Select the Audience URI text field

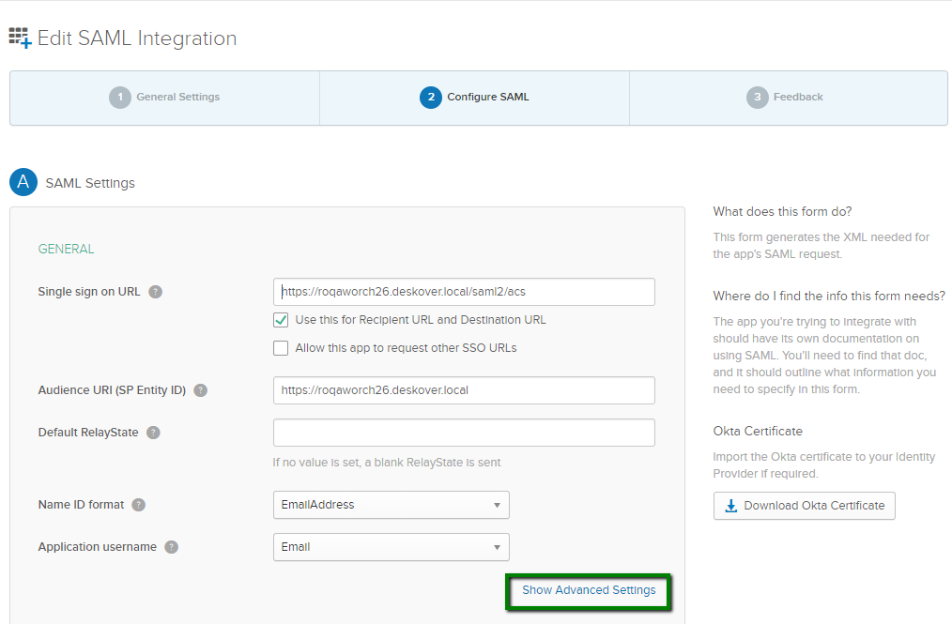click(x=463, y=389)
